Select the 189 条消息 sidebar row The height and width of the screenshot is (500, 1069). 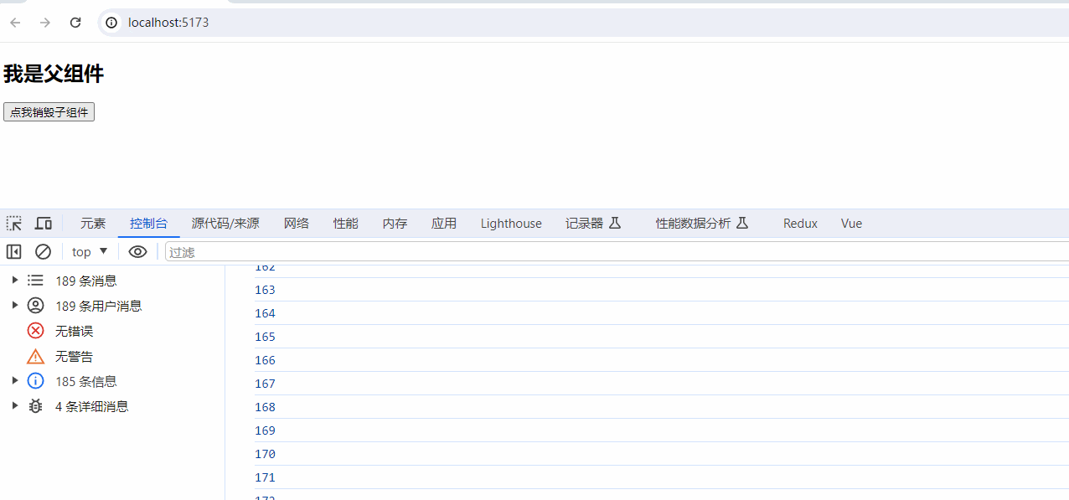coord(112,281)
